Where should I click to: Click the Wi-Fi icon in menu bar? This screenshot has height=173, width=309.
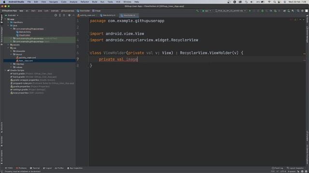click(x=269, y=2)
